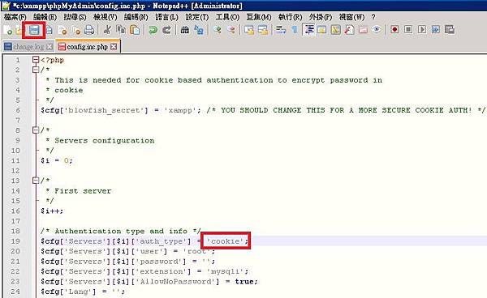
Task: Click the save recorded macro icon
Action: click(x=450, y=30)
